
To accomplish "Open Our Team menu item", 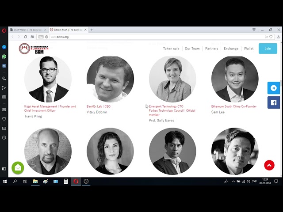I will [192, 49].
